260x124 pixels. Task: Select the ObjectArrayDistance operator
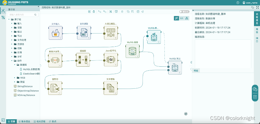[x=26, y=91]
